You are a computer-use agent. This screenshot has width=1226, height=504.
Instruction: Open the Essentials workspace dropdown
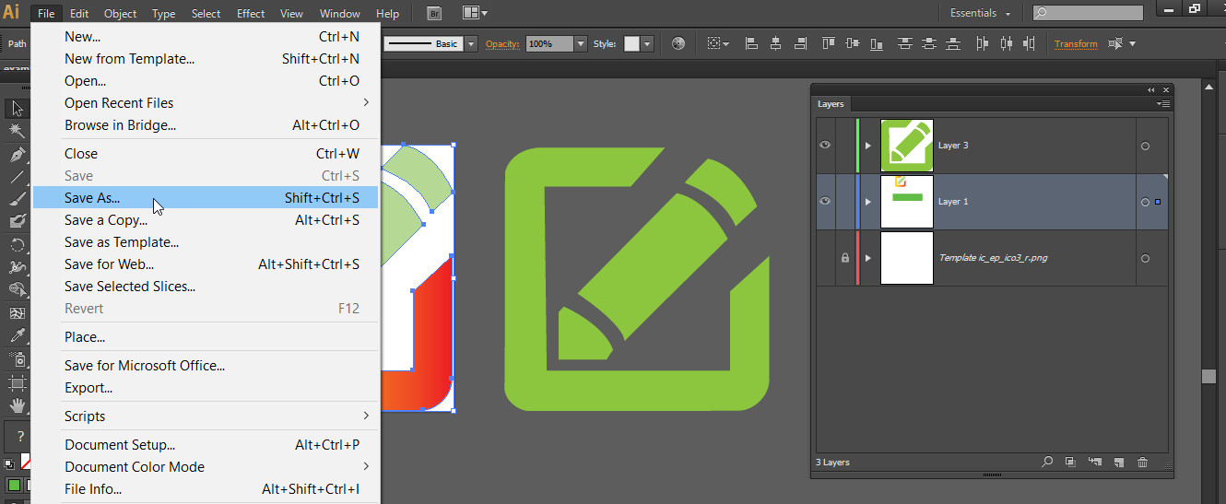pos(981,13)
